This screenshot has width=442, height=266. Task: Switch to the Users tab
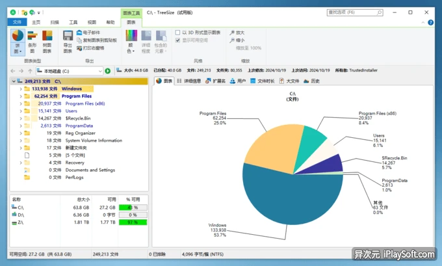click(238, 81)
